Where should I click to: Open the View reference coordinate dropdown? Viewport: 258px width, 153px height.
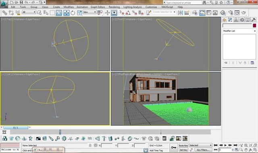tap(89, 12)
